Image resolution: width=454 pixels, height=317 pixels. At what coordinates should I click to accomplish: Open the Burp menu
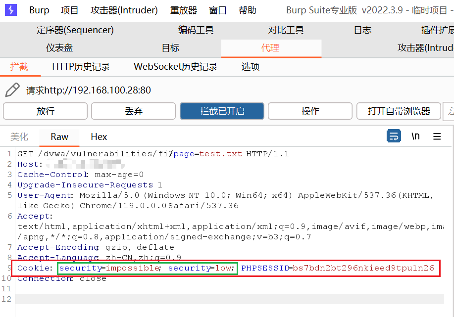(39, 10)
